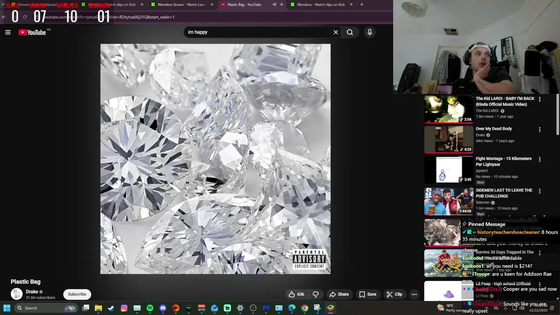
Task: Launch Steam from the taskbar
Action: coord(111,308)
